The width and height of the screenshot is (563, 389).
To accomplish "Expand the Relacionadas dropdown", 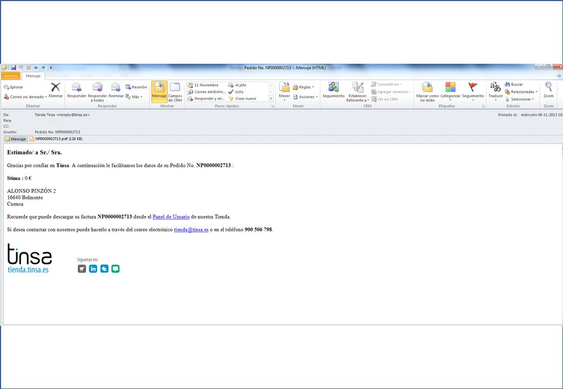I will [521, 92].
